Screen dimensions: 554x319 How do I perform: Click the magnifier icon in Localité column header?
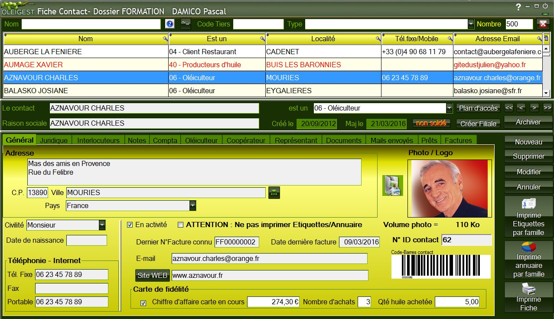pos(378,39)
